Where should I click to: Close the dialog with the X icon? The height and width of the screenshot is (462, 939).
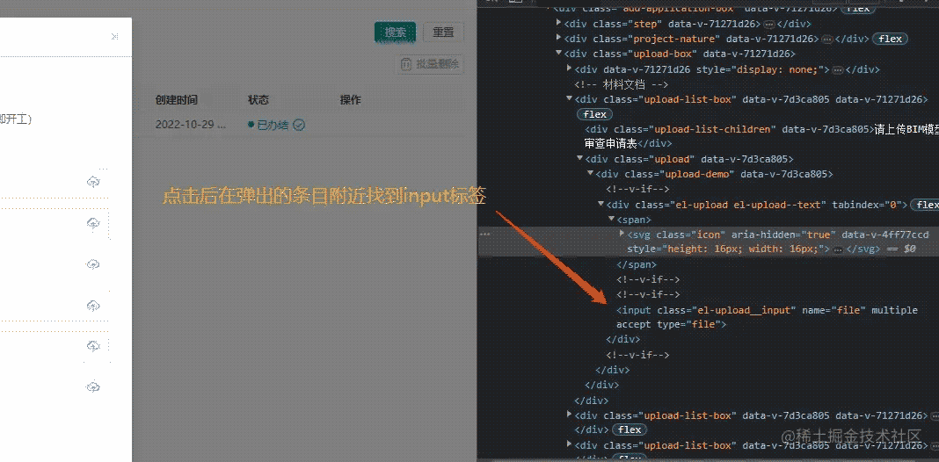point(114,37)
